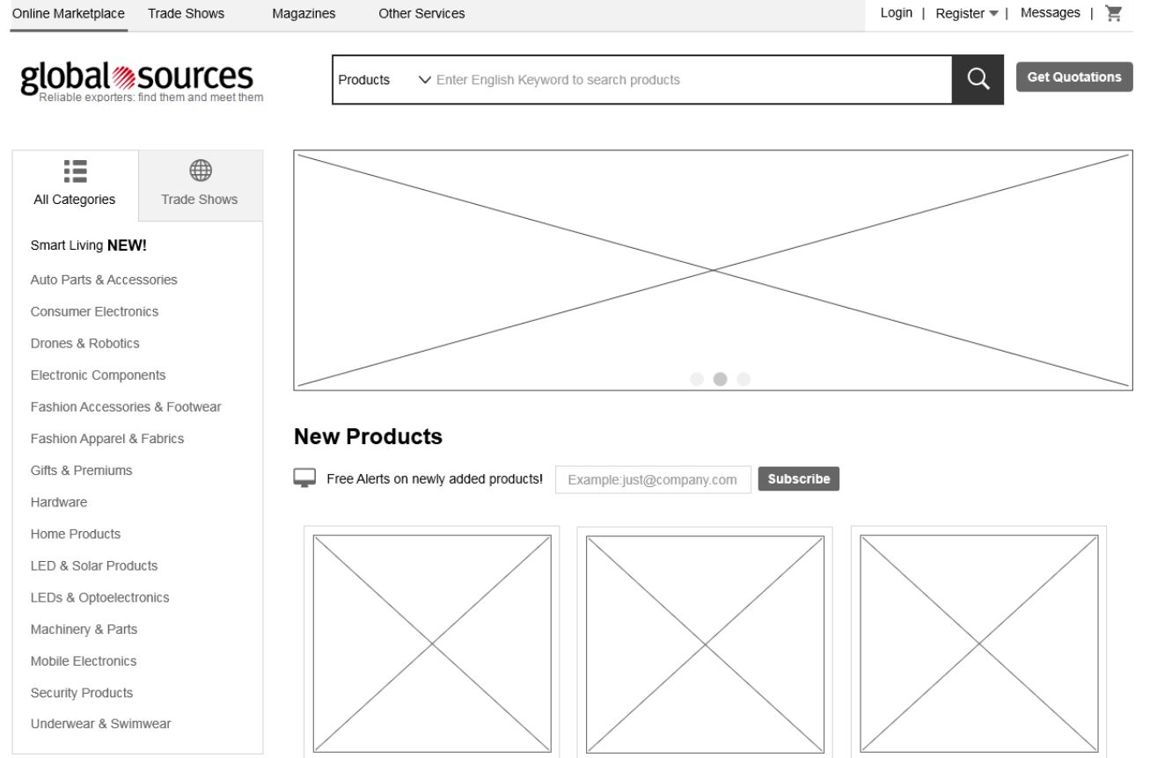Click the Global Sources logo
The width and height of the screenshot is (1172, 758).
pos(136,77)
